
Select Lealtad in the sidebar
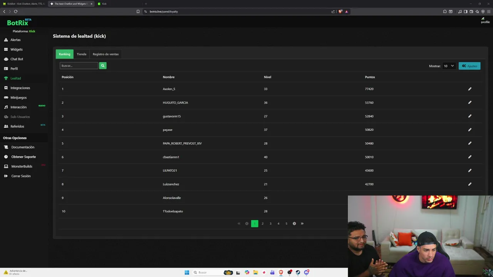coord(15,78)
